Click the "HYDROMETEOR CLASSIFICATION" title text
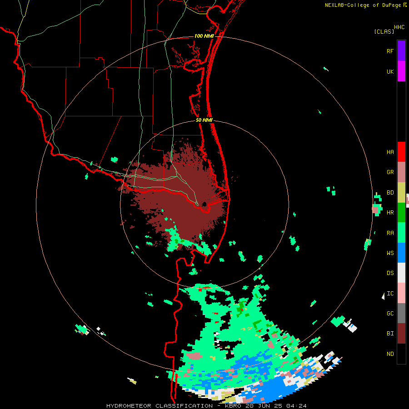Screen dimensions: 409x409 pyautogui.click(x=160, y=406)
